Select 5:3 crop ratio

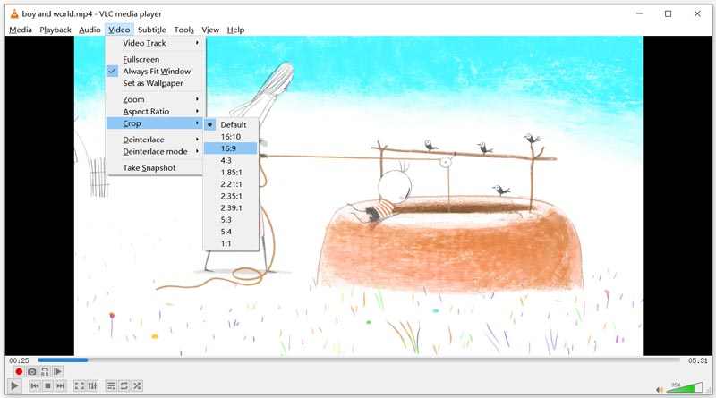click(x=231, y=219)
